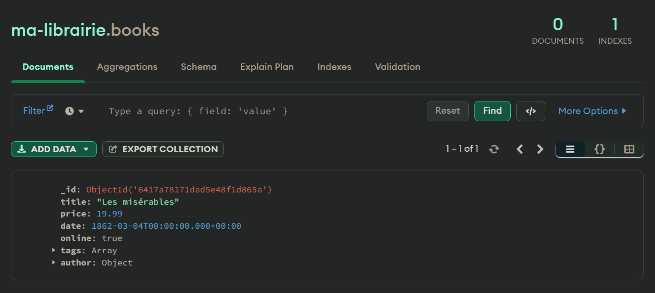Expand More Options for the query
This screenshot has width=655, height=293.
[592, 111]
